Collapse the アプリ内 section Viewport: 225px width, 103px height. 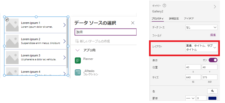pyautogui.click(x=78, y=50)
